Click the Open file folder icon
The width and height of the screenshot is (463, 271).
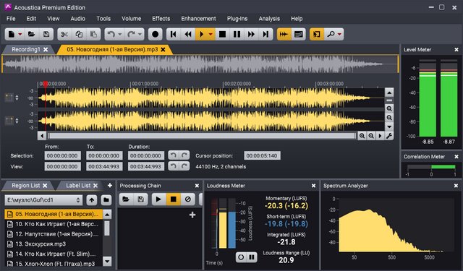click(31, 34)
